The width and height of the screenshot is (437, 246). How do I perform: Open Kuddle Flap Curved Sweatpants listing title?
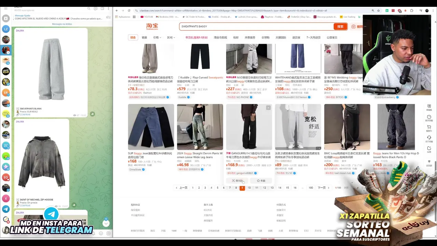coord(200,79)
